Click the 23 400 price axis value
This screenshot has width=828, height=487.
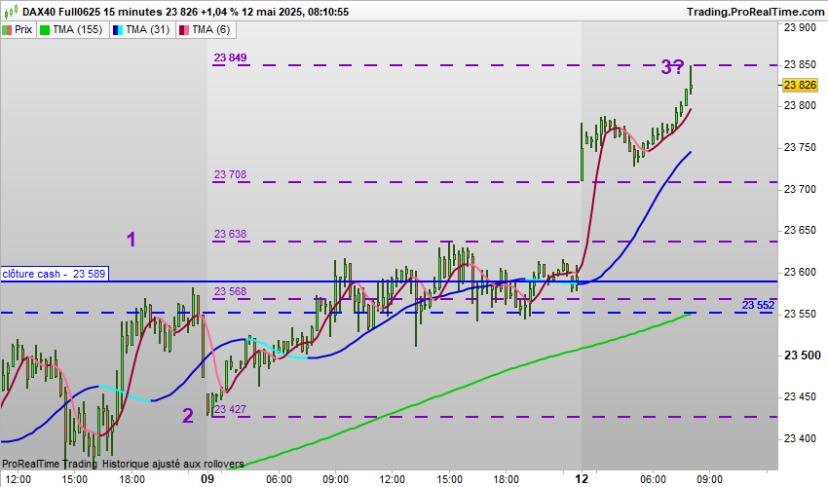pyautogui.click(x=800, y=438)
